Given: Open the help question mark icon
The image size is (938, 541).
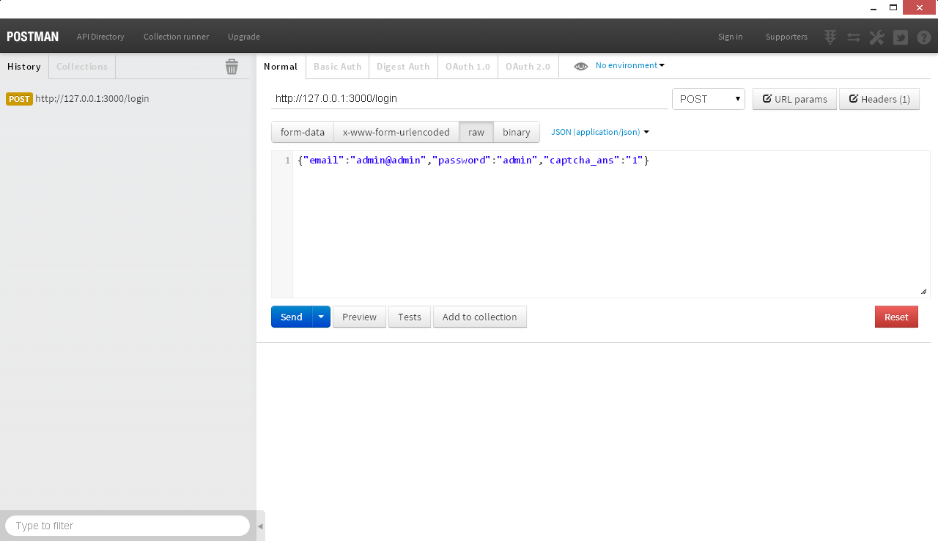Looking at the screenshot, I should pos(924,37).
